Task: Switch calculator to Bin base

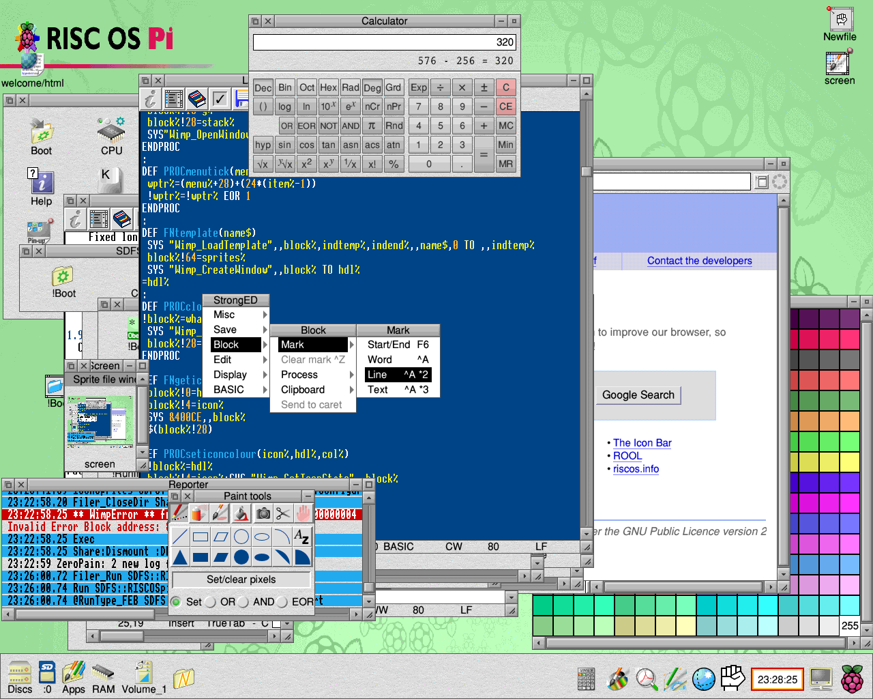Action: [284, 87]
